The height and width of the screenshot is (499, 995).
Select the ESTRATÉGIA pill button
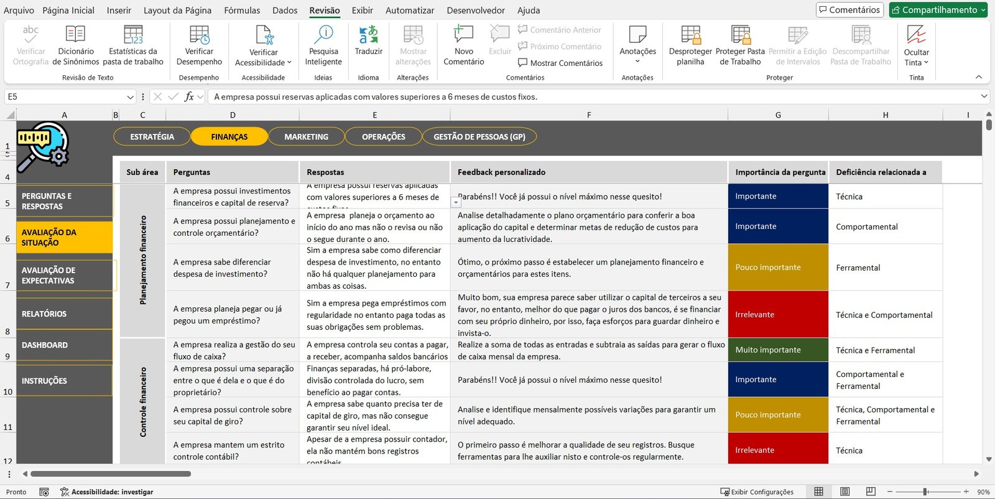(x=152, y=137)
